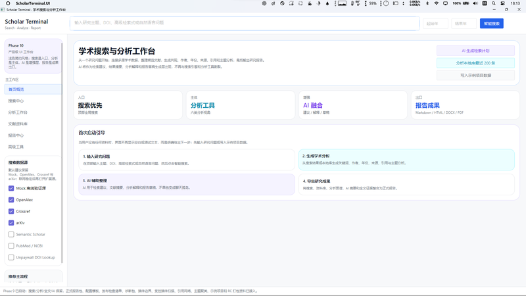Select guide step 3. AI 辅助整理
This screenshot has height=296, width=526.
coord(187,184)
